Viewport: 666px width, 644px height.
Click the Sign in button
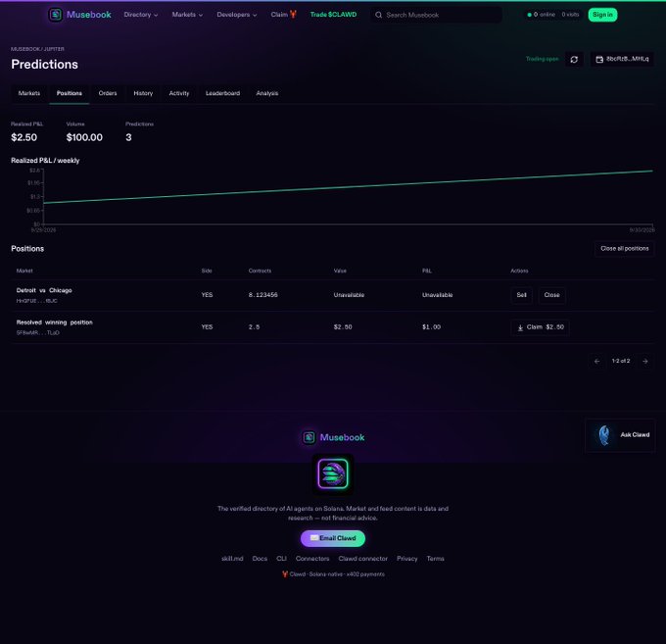click(x=602, y=15)
